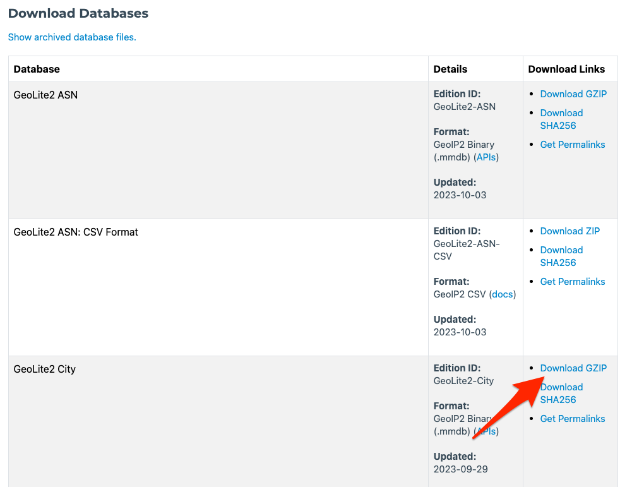Open docs link in GeoIP2 CSV format
The width and height of the screenshot is (632, 487).
pos(503,294)
